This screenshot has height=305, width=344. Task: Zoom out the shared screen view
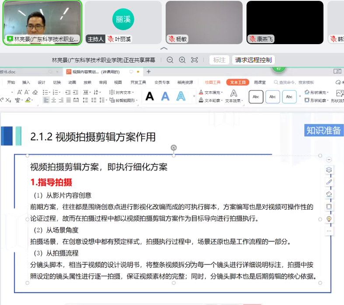tap(170, 60)
